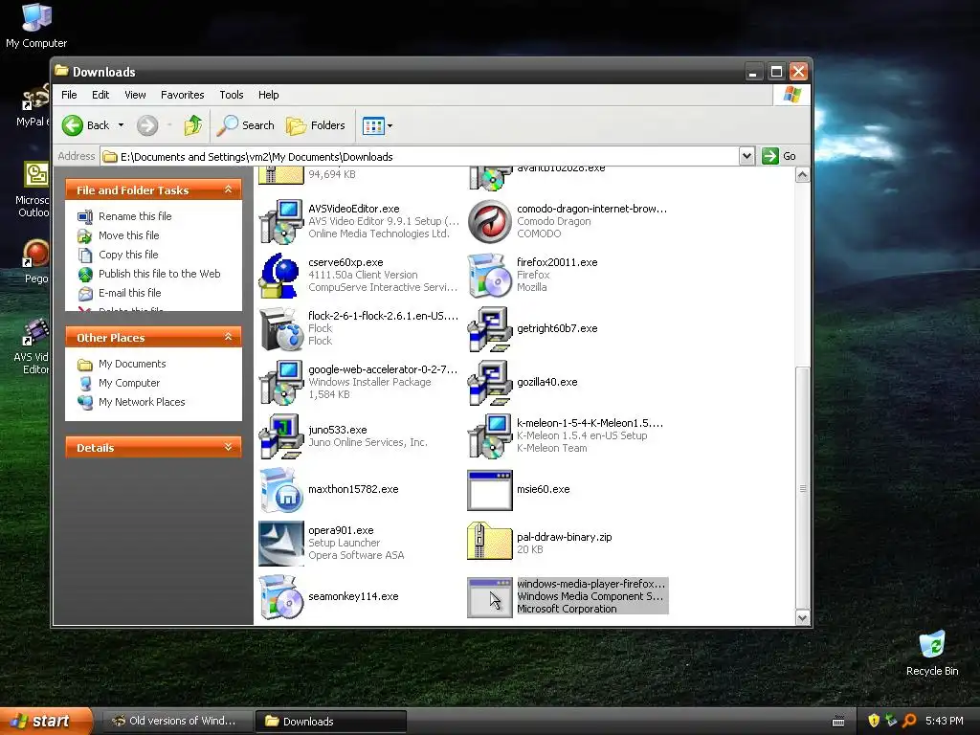Click the network connection tray icon

[x=891, y=721]
